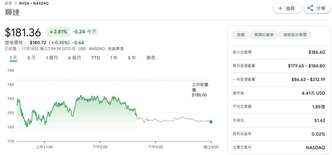Click the 上次收盤價 label on chart
This screenshot has height=155, width=332.
point(200,87)
